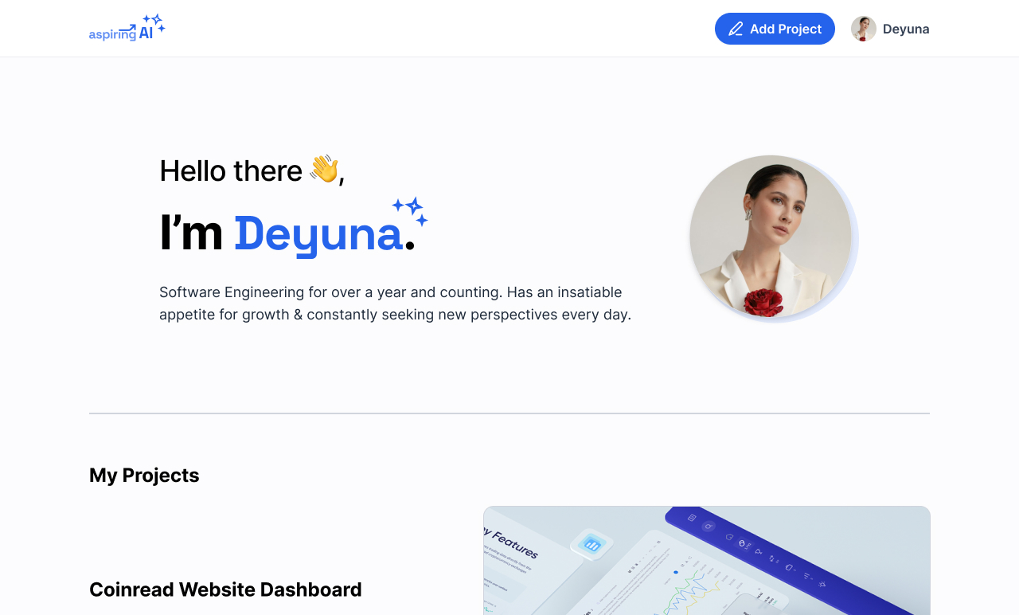Click the large round profile photo
The image size is (1019, 615).
coord(771,237)
